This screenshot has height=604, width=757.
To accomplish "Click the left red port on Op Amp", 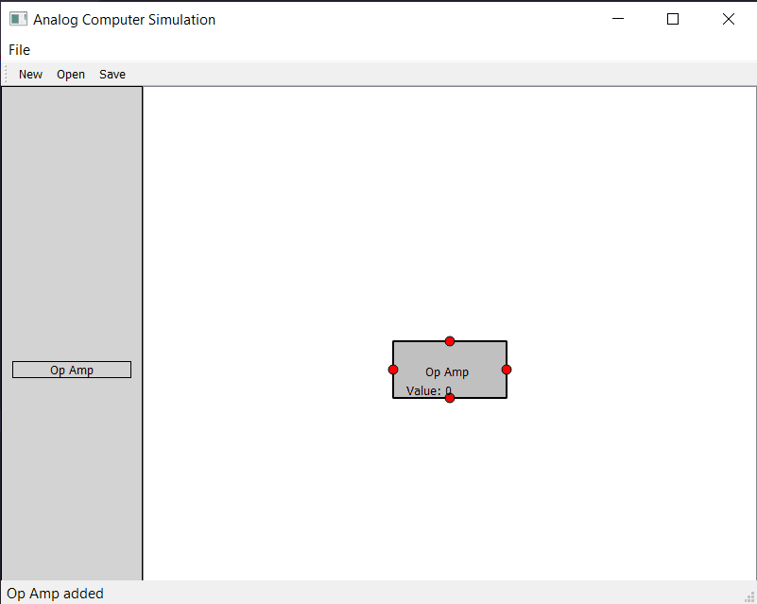I will tap(393, 370).
